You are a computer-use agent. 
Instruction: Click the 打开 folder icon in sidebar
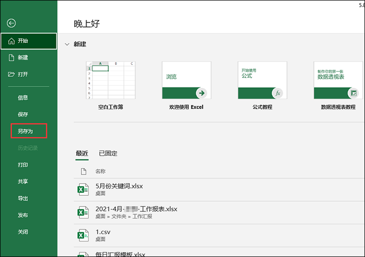pos(11,74)
